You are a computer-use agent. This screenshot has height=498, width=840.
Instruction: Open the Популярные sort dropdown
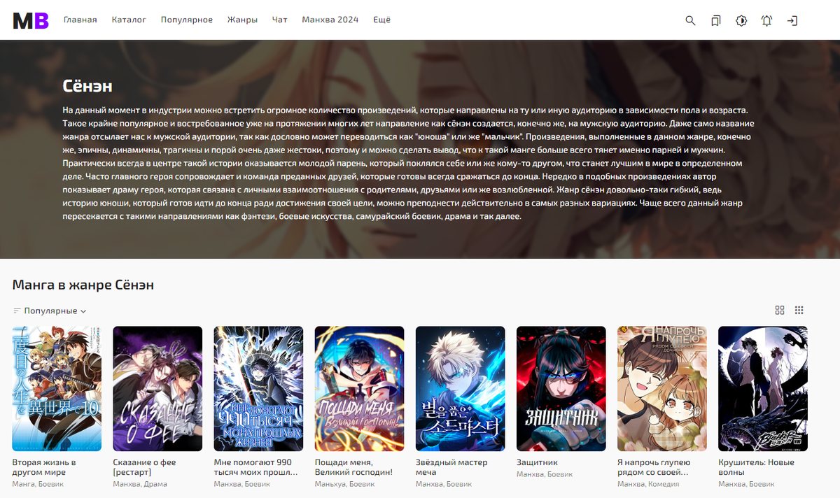pyautogui.click(x=55, y=311)
